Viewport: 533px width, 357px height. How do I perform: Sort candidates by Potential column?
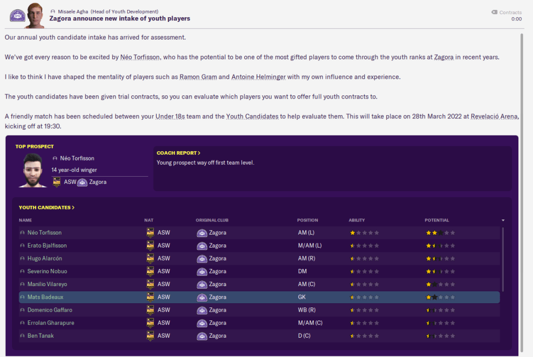coord(437,220)
